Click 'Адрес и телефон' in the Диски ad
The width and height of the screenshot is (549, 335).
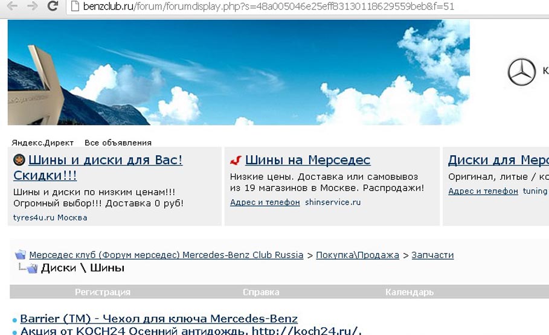tap(483, 191)
